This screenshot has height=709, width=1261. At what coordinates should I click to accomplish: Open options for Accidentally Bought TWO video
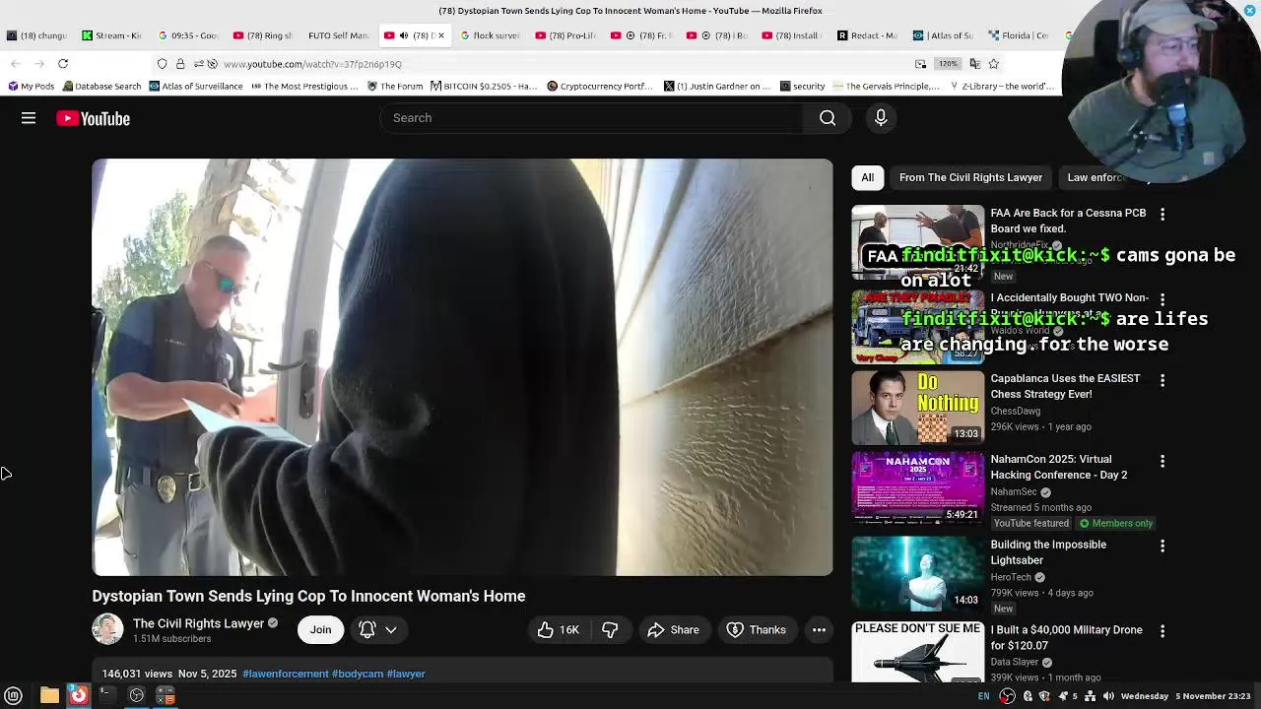pos(1162,299)
